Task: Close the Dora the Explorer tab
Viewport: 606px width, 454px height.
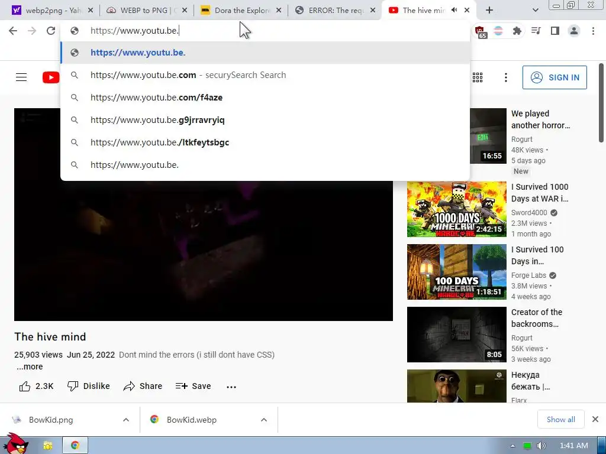Action: 279,11
